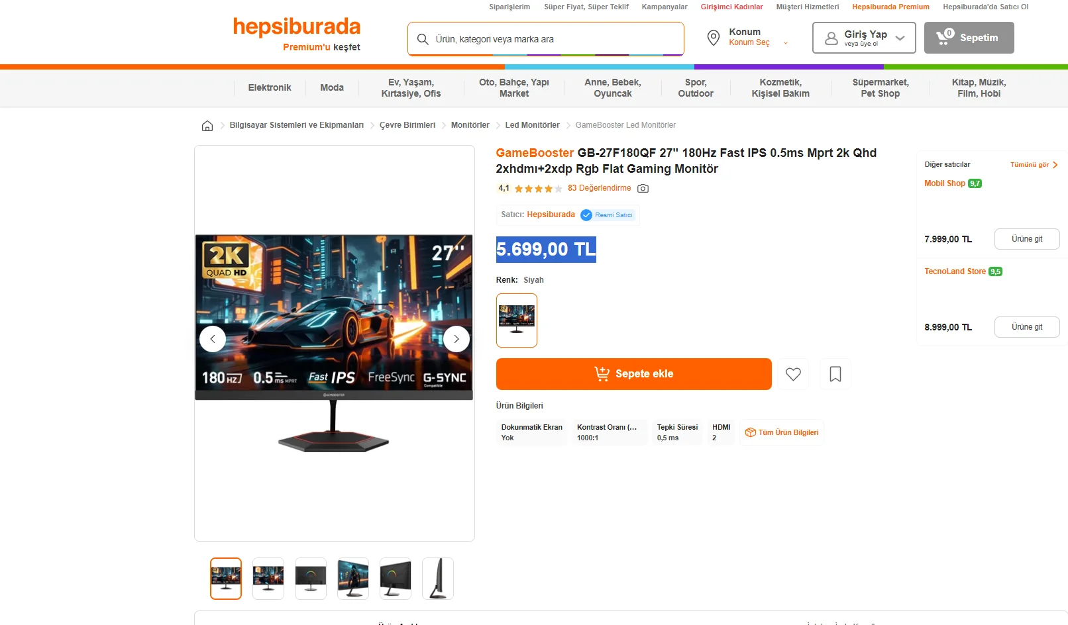1068x625 pixels.
Task: Click the Sepete ekle button
Action: (634, 374)
